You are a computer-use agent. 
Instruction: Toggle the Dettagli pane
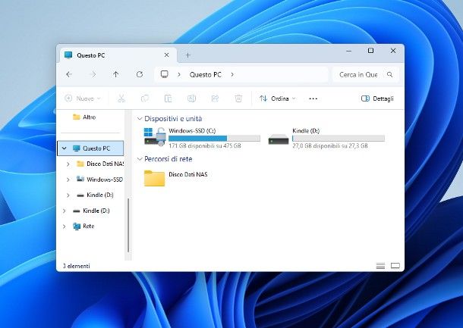tap(377, 98)
